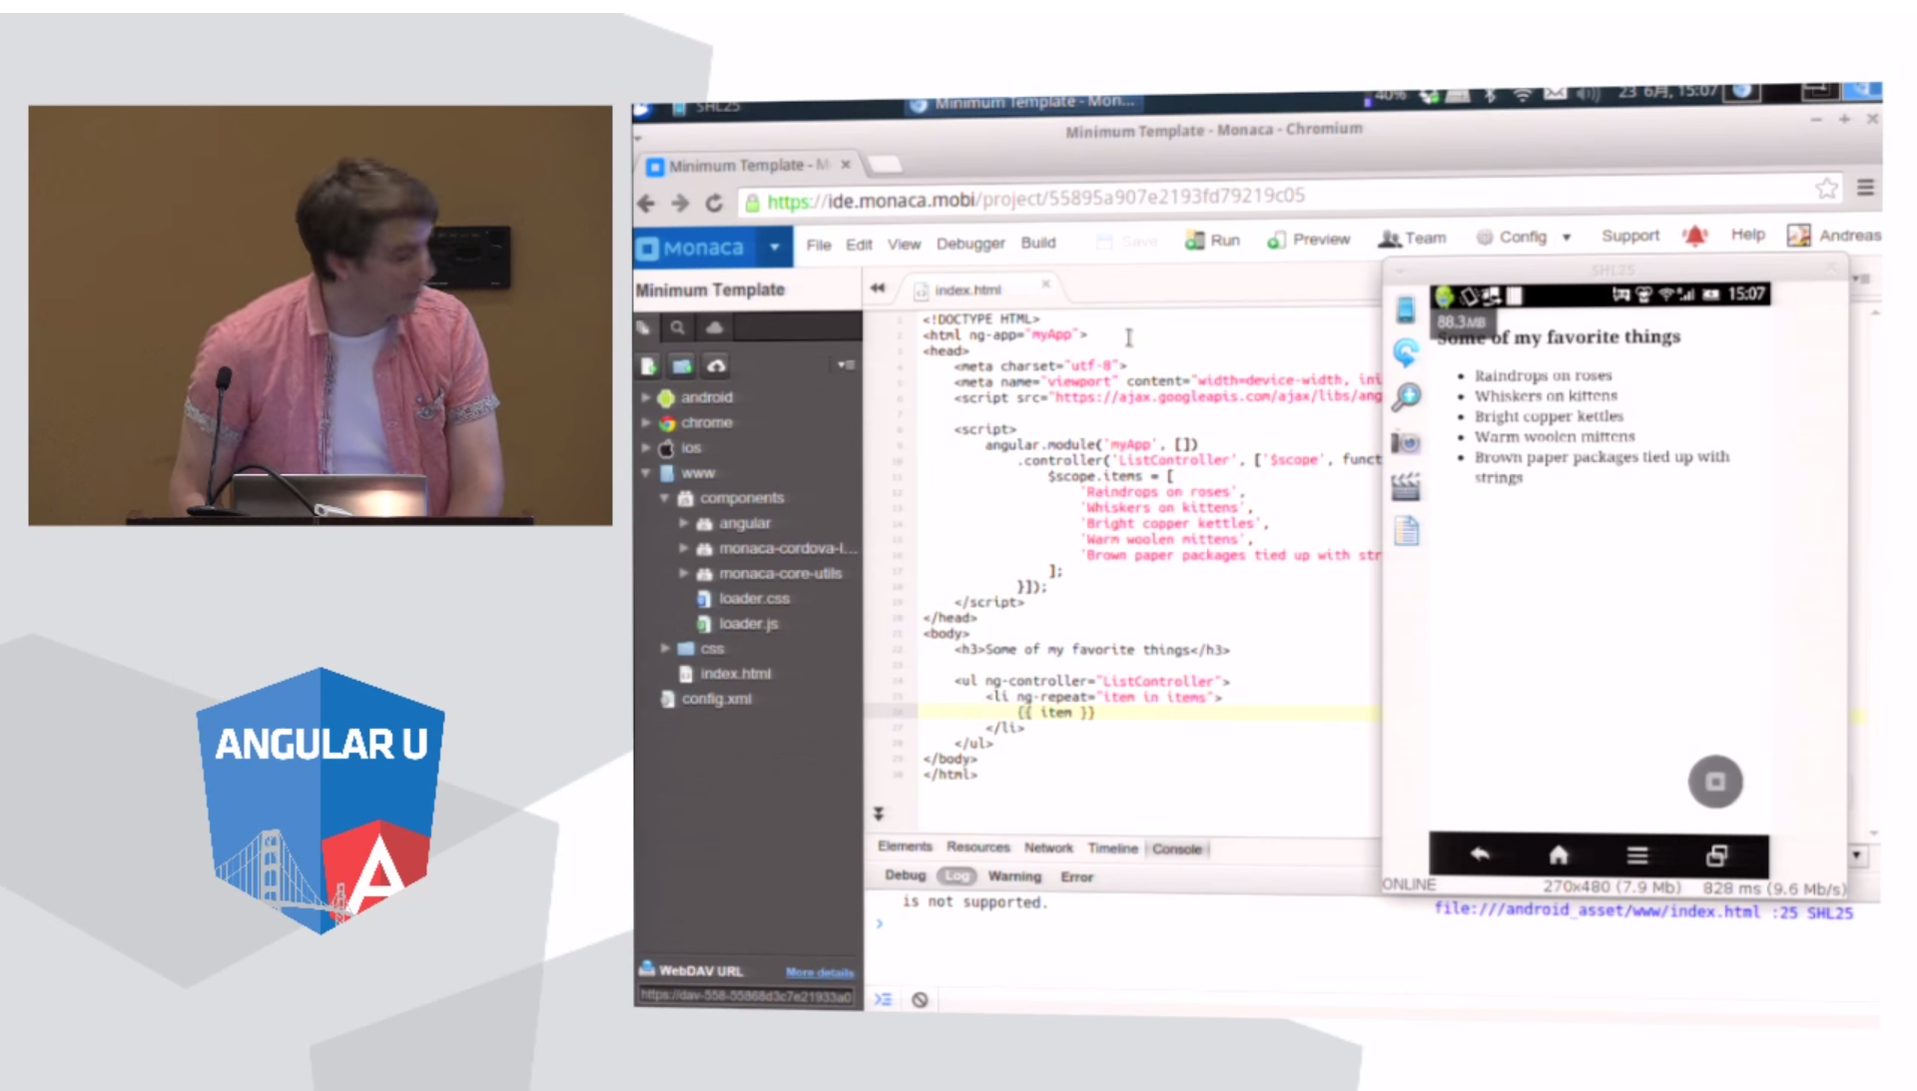Click the clear console icon at bottom

920,999
